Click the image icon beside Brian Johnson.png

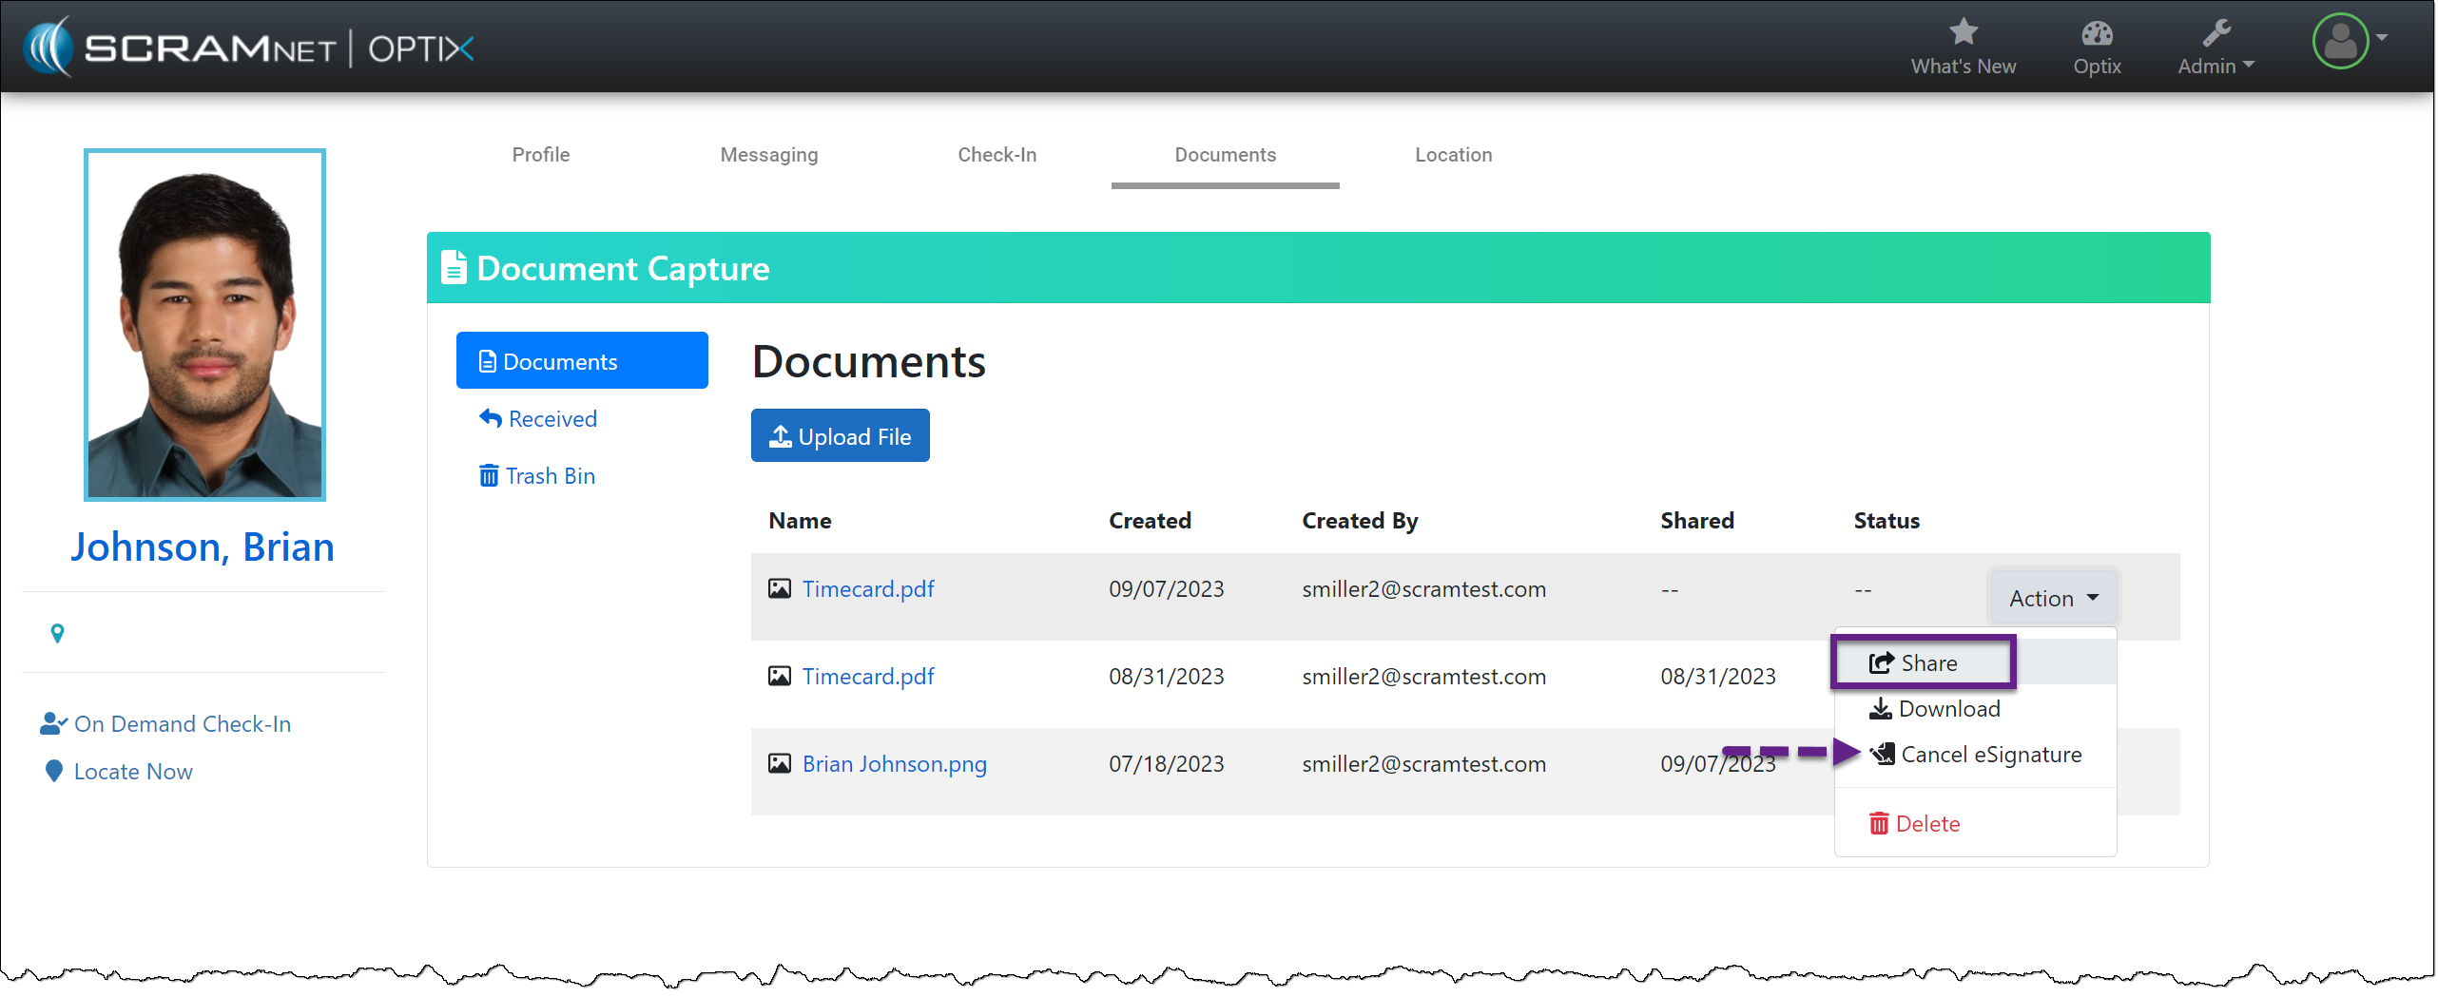point(779,763)
